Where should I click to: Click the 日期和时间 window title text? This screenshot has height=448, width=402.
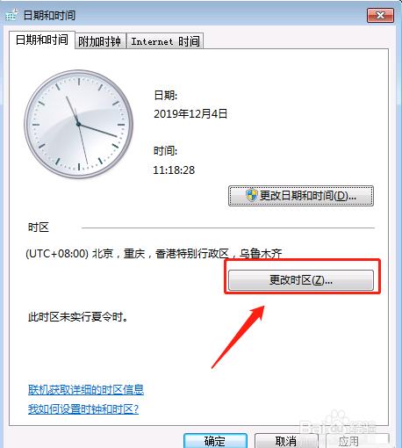pos(49,15)
